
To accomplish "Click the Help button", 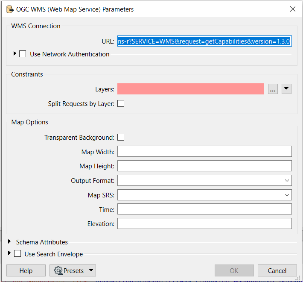I will click(26, 270).
